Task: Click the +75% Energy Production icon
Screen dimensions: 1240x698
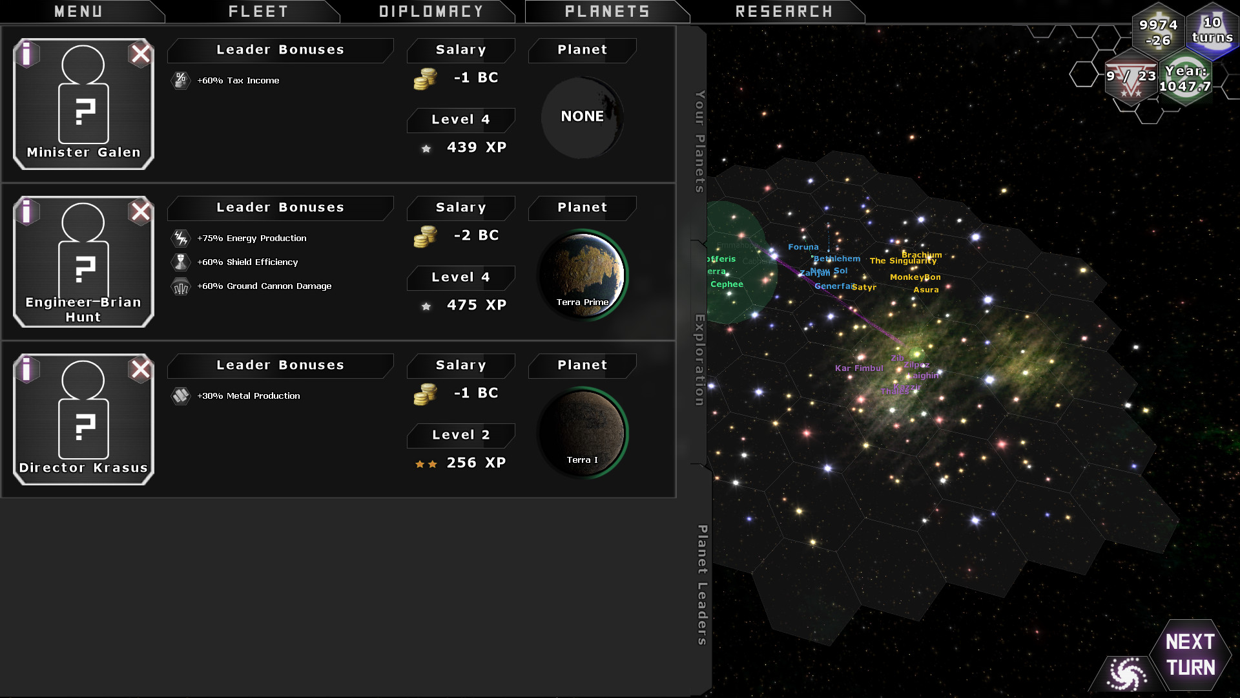Action: 180,238
